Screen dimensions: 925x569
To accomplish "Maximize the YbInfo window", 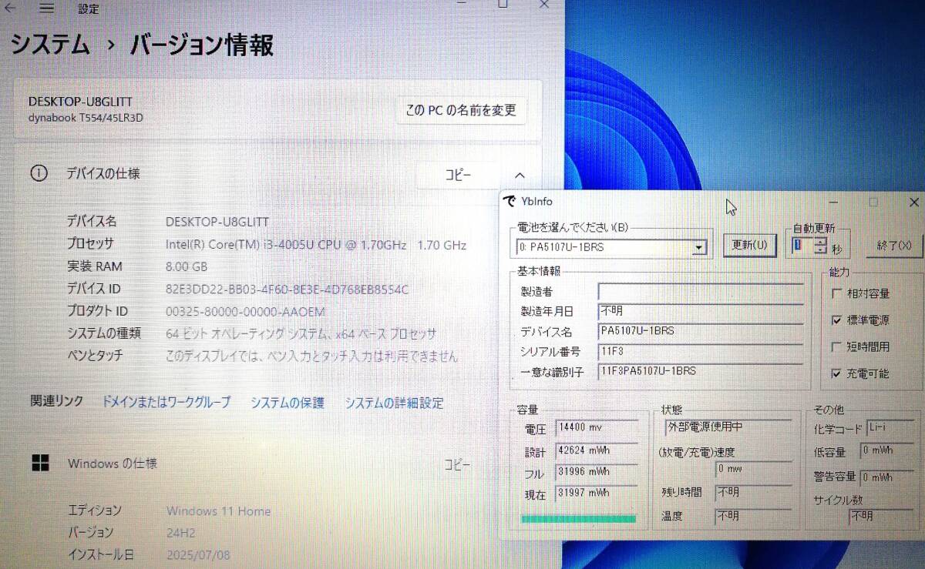I will pyautogui.click(x=873, y=202).
